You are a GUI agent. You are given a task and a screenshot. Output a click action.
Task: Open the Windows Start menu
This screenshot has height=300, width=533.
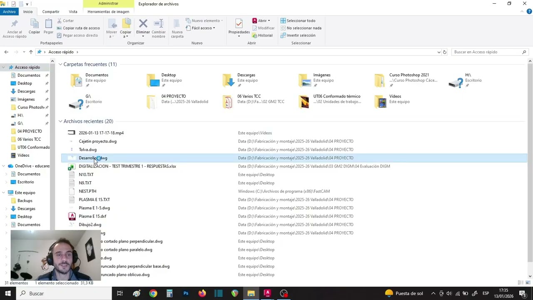(8, 293)
